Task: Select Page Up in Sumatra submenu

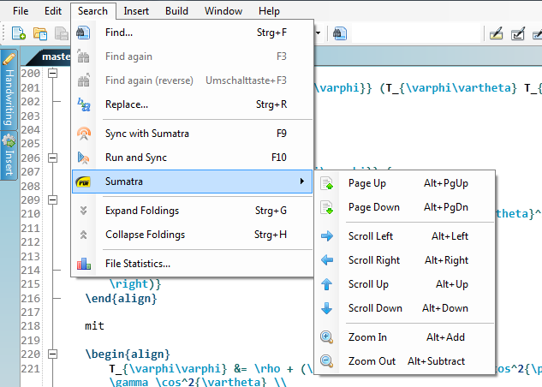Action: pos(404,183)
